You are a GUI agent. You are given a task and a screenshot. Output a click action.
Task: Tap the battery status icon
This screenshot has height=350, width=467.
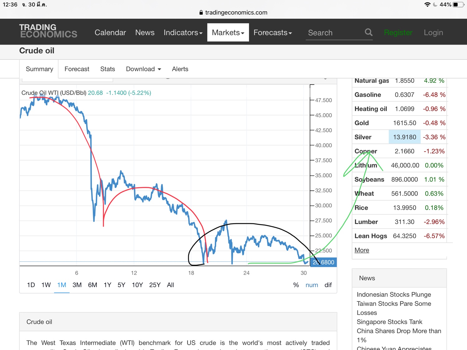pyautogui.click(x=459, y=4)
